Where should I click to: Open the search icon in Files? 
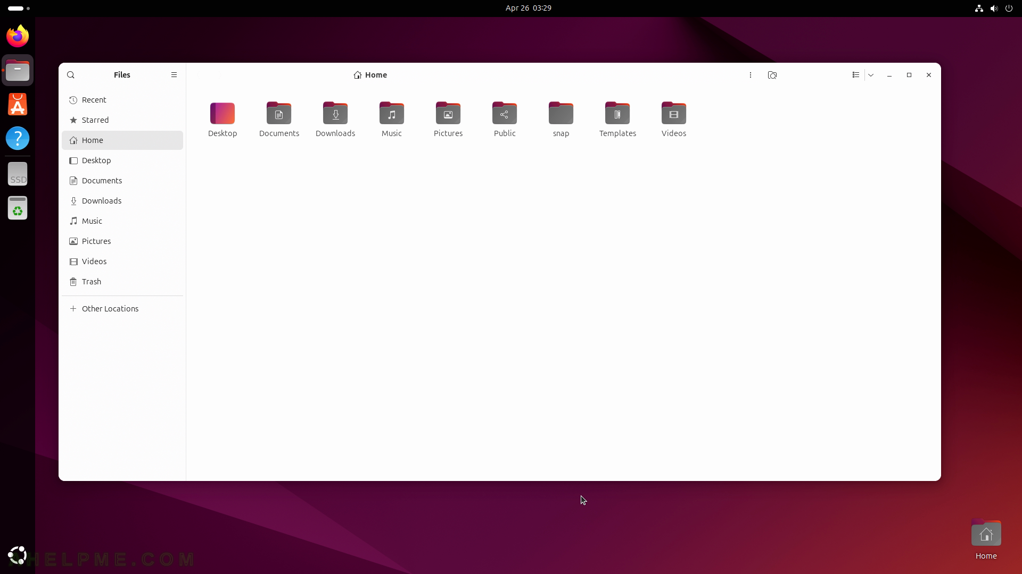(71, 75)
